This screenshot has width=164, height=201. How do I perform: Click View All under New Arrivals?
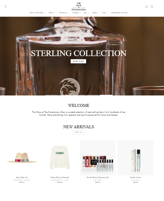pyautogui.click(x=79, y=132)
